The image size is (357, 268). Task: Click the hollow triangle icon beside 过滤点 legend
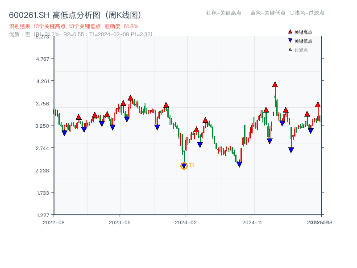[x=290, y=50]
